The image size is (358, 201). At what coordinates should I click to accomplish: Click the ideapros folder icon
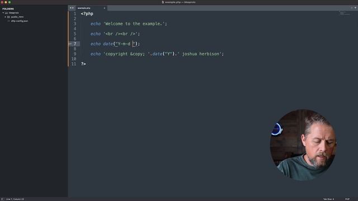click(6, 13)
